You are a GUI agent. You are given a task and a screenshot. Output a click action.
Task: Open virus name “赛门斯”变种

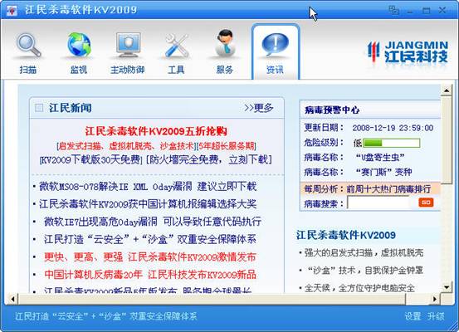click(x=383, y=172)
